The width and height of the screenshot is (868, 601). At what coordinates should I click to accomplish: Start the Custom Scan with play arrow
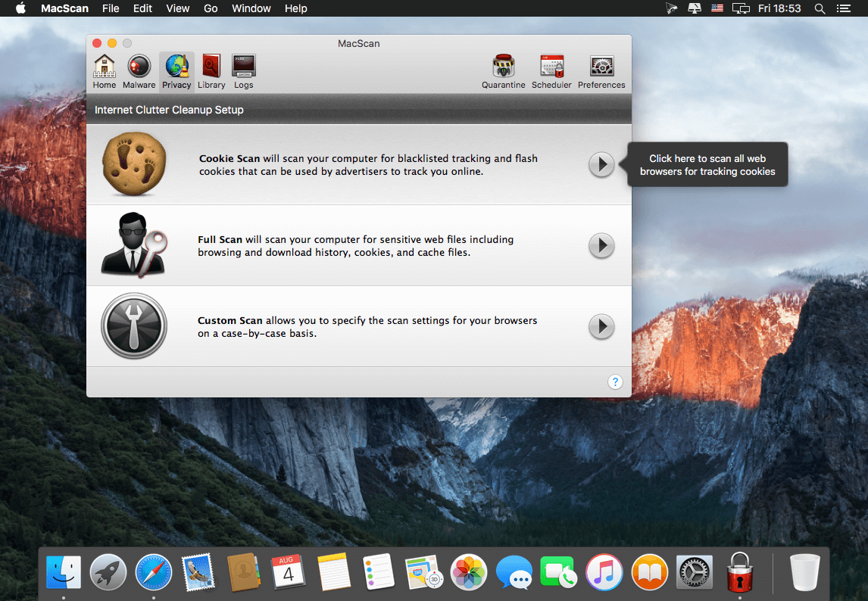[x=601, y=326]
